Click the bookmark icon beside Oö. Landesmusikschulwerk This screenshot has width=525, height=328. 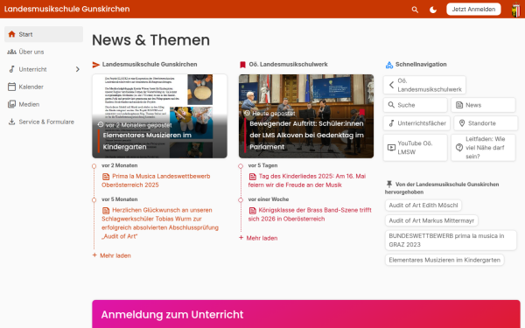242,65
